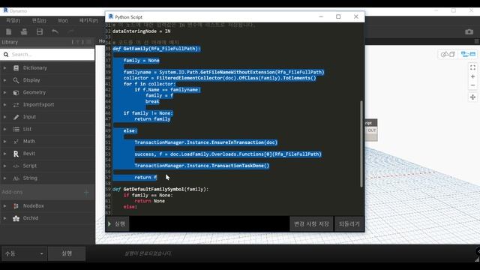
Task: Click the search magnifier icon in Library
Action: (x=6, y=55)
